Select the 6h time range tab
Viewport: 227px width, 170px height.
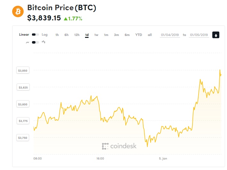pos(67,35)
